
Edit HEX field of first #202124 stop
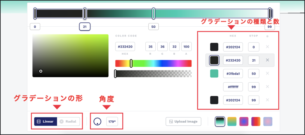[233, 47]
